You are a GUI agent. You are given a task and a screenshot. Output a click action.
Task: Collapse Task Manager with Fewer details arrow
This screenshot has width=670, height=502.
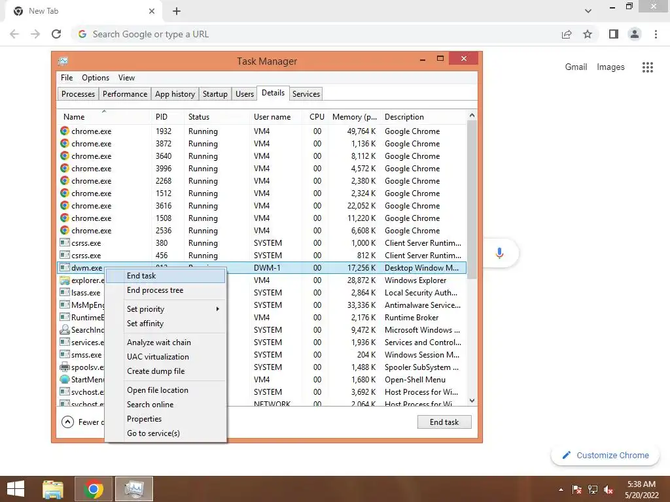click(x=67, y=422)
